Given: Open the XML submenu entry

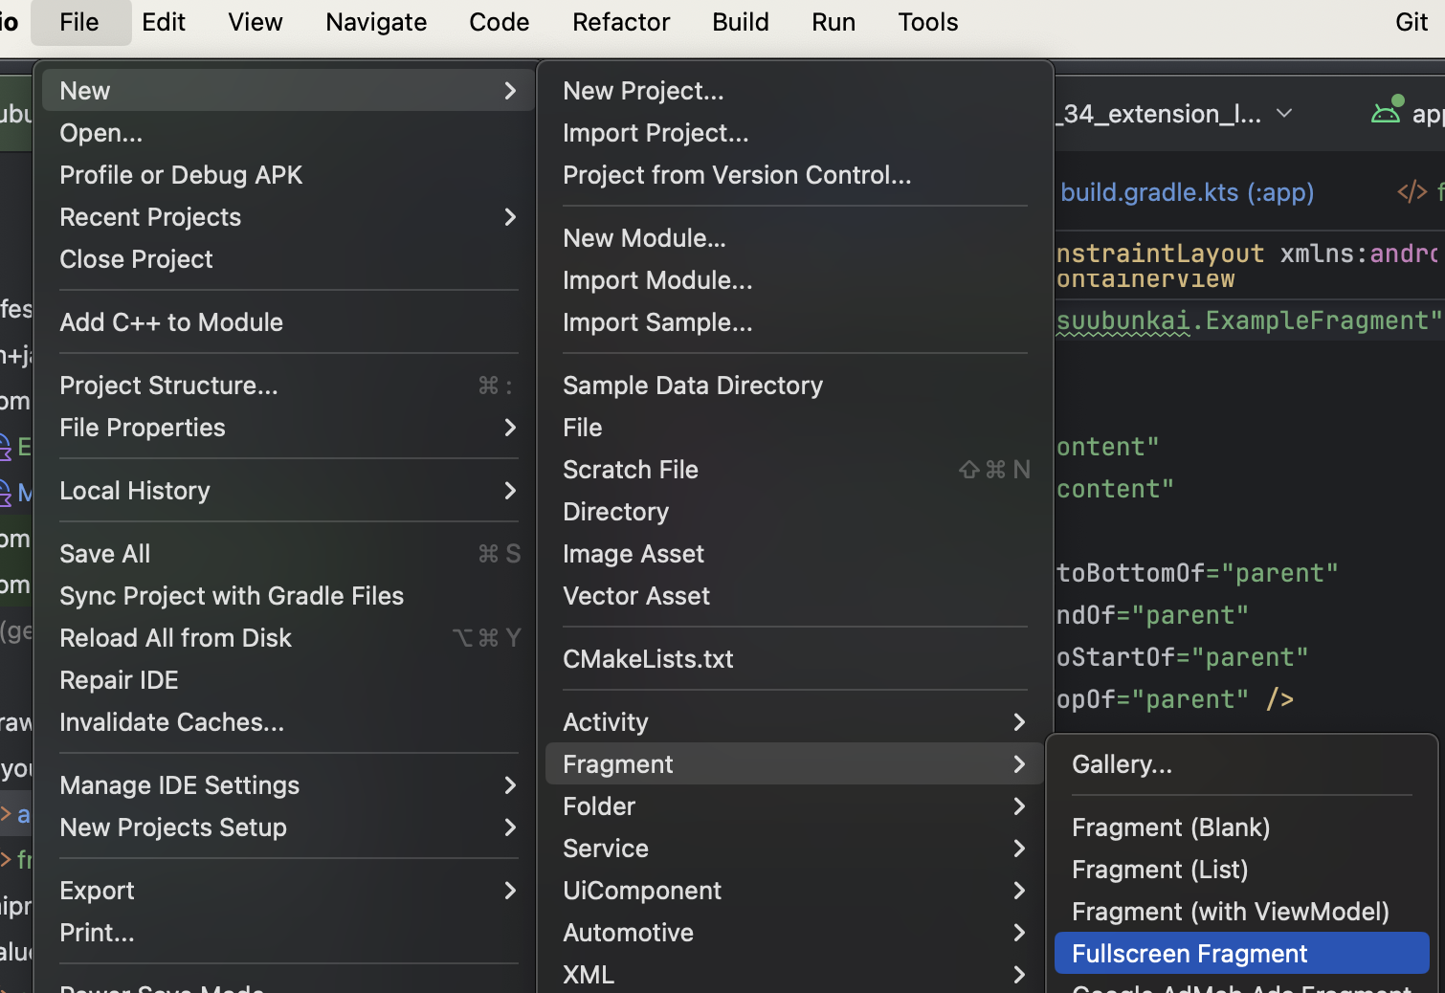Looking at the screenshot, I should [x=794, y=975].
